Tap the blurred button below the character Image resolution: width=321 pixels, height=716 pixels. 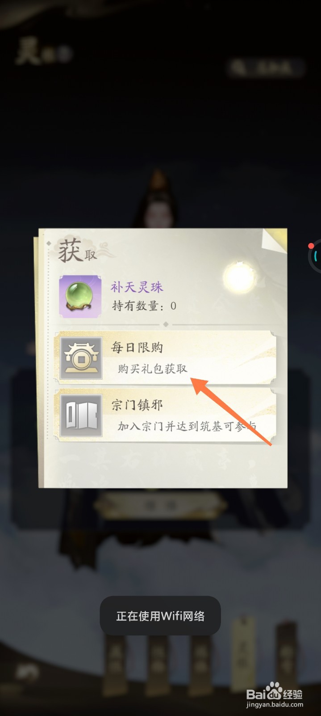(160, 505)
